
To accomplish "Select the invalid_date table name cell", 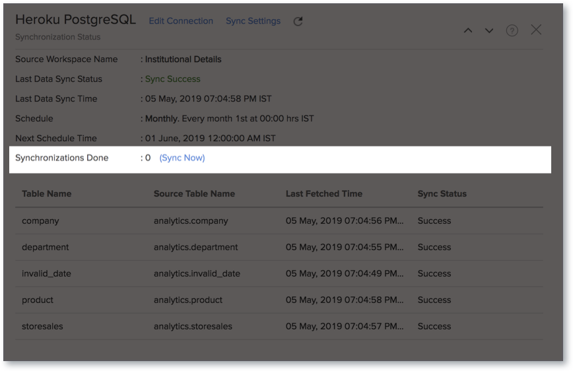I will [46, 273].
